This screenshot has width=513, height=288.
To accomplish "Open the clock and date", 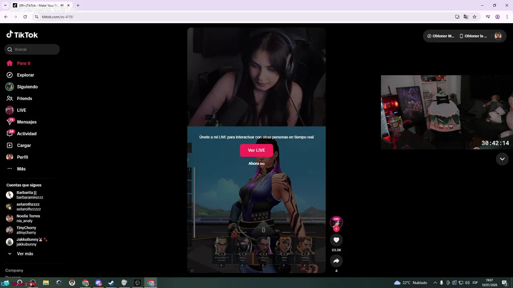I will coord(489,283).
